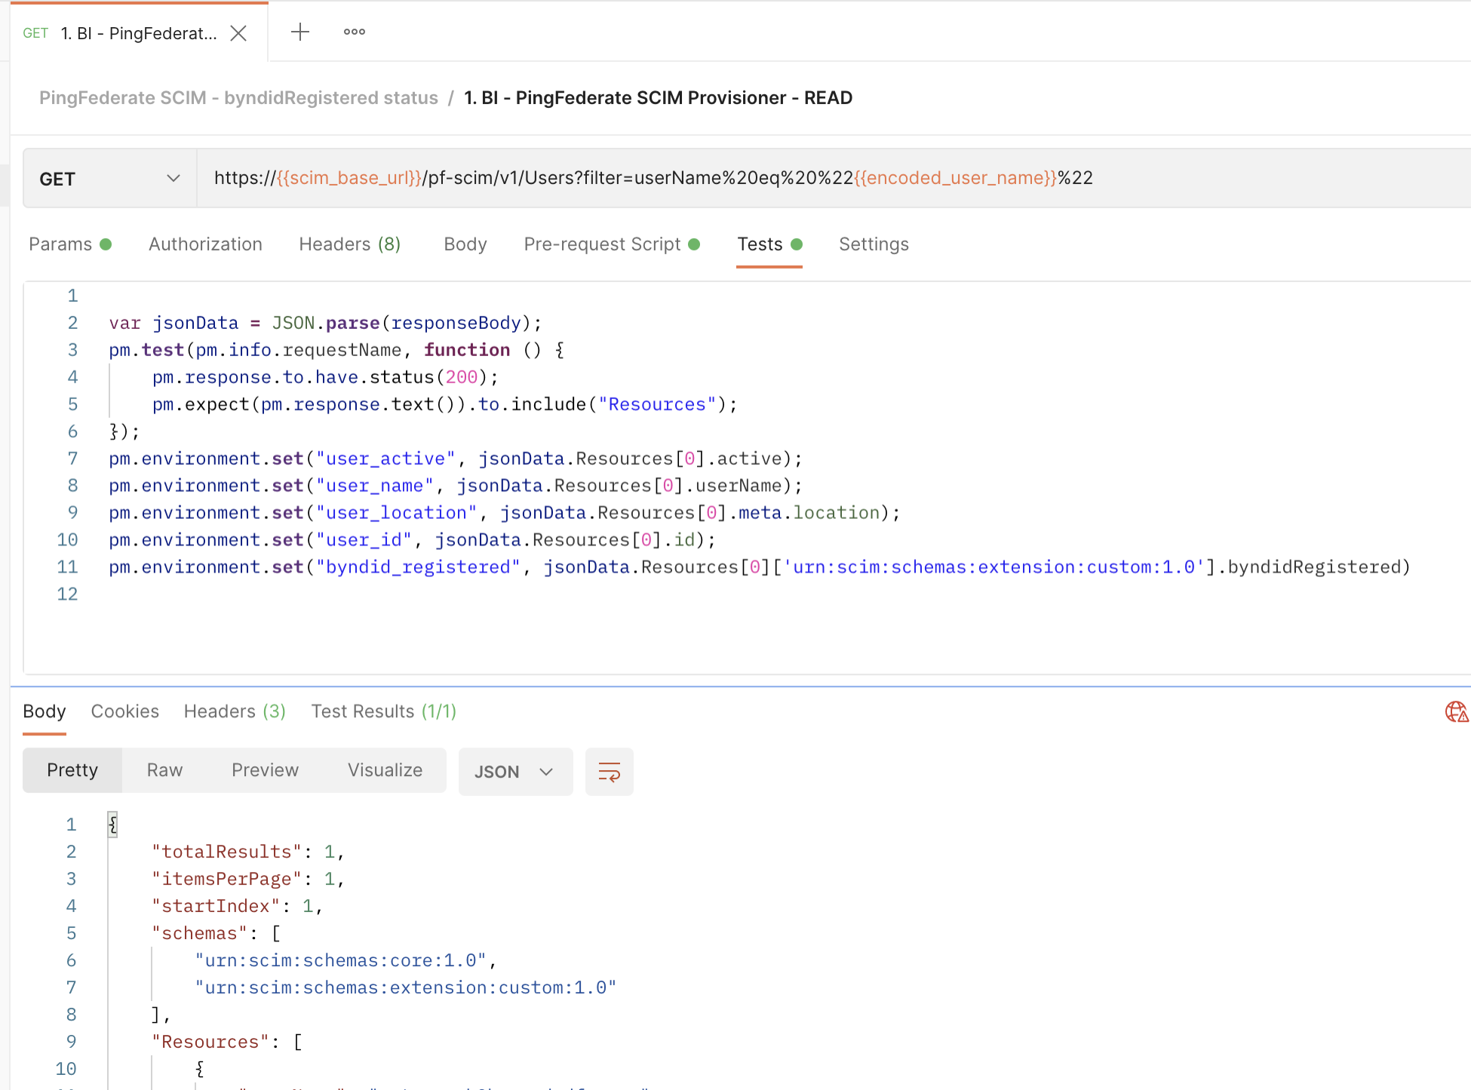Switch to the Preview response view
The image size is (1471, 1090).
point(265,770)
